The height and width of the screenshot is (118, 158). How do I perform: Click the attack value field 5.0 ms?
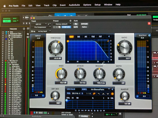click(x=80, y=83)
